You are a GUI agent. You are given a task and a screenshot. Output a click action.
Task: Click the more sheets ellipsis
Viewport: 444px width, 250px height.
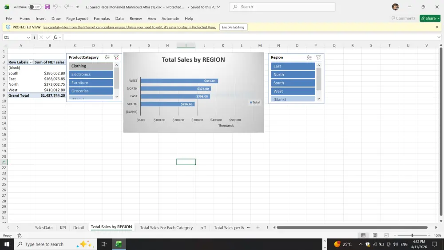click(x=249, y=227)
